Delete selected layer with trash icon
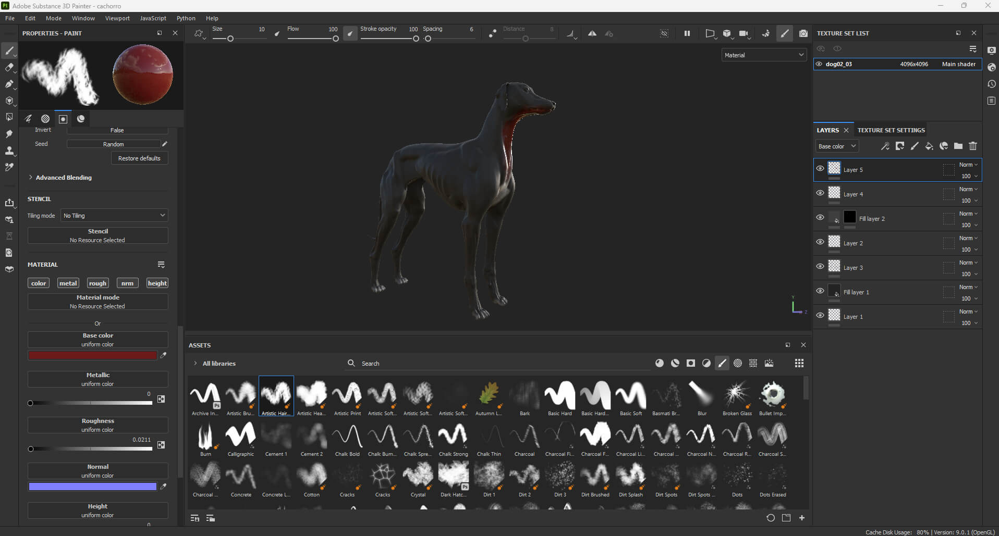Screen dimensions: 999x536 pyautogui.click(x=973, y=146)
